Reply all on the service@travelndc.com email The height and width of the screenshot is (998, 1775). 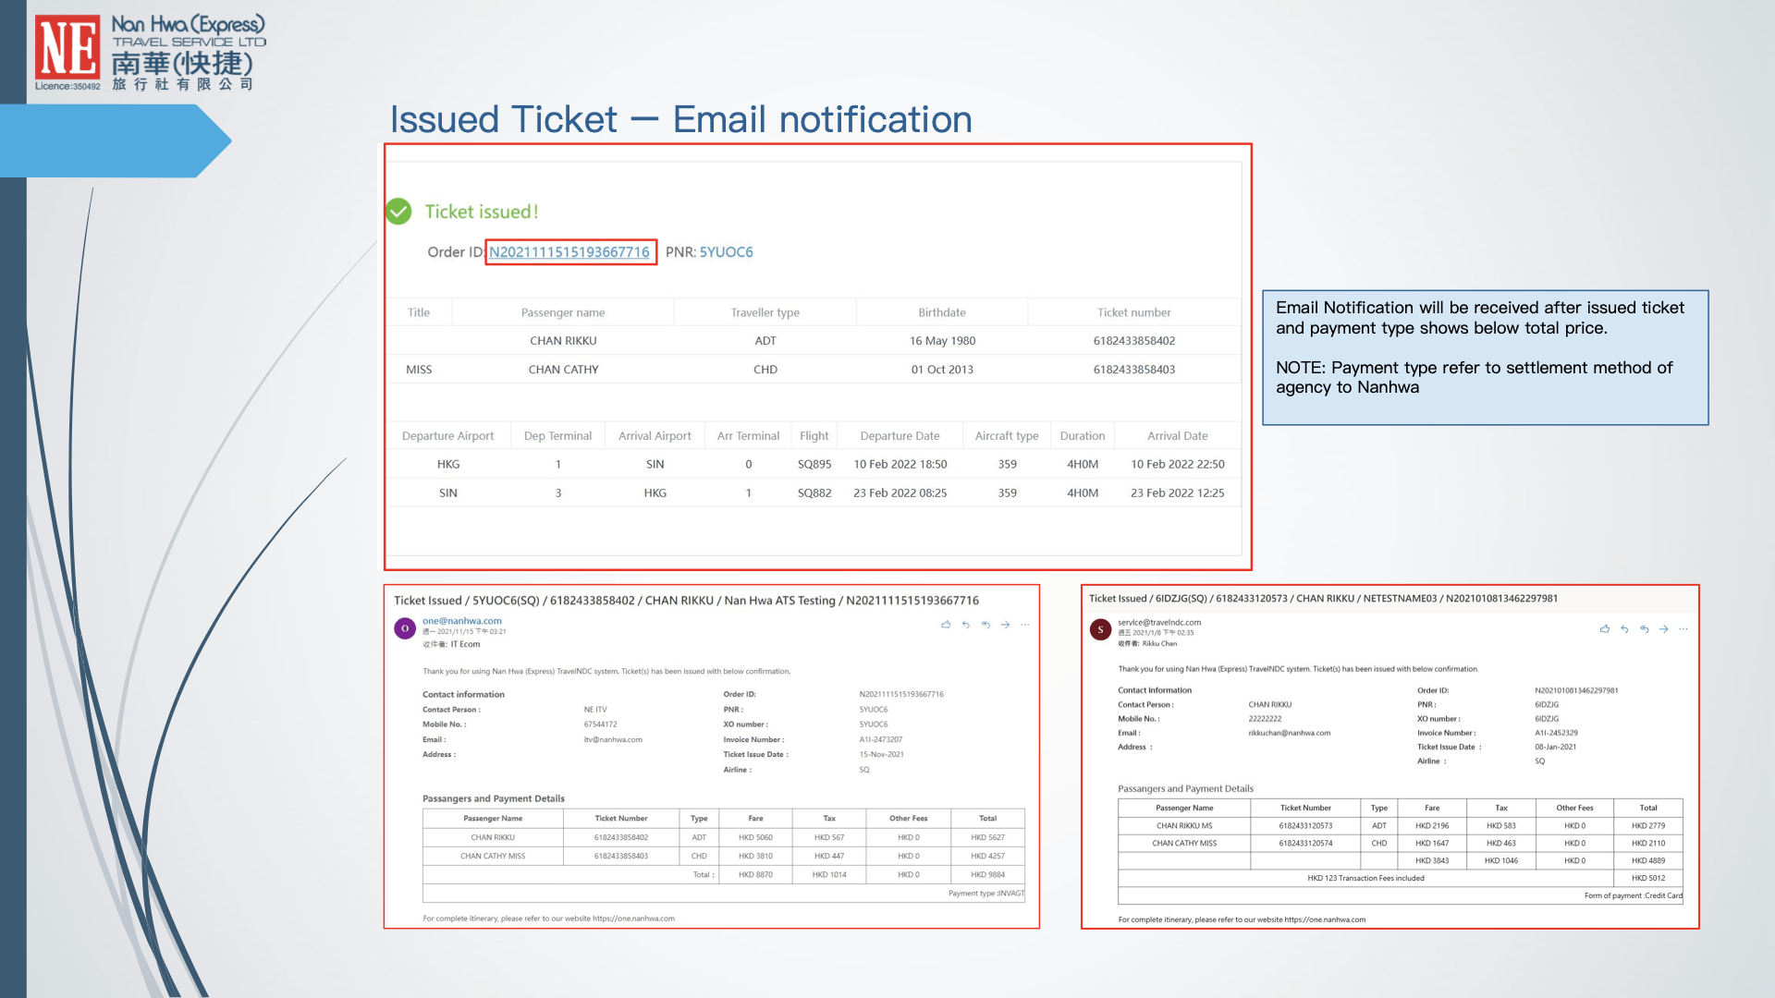1645,629
